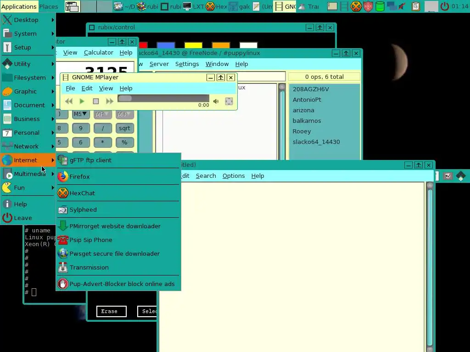Click the multiply (*) key on calculator

tap(102, 143)
